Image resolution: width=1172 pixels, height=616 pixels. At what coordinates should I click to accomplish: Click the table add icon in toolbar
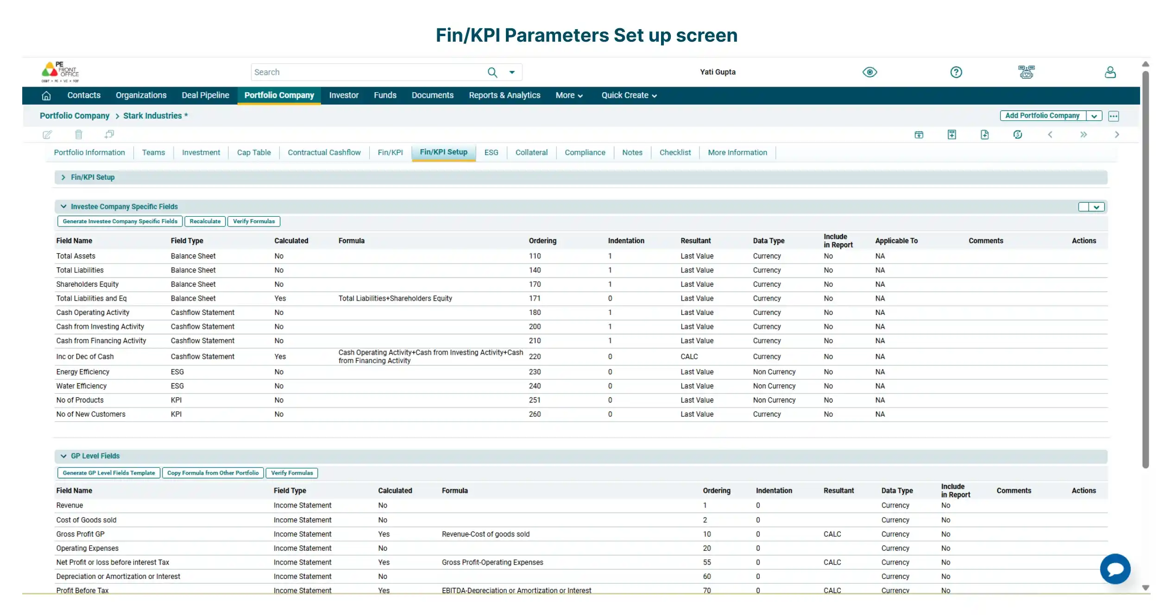[x=919, y=135]
